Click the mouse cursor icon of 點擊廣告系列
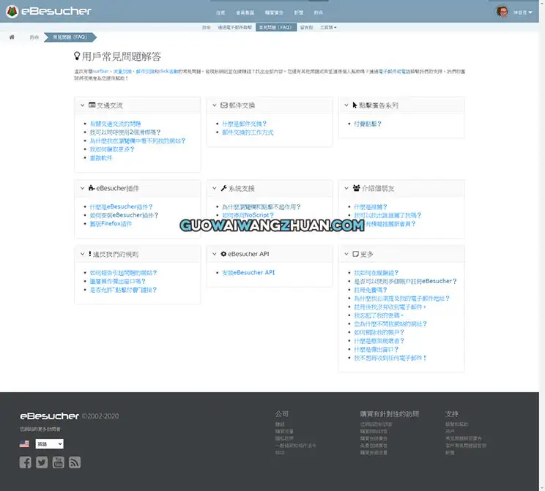The image size is (545, 491). [x=355, y=105]
